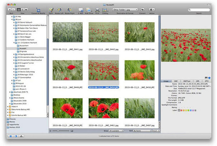
Task: Rotate the selected image left
Action: click(x=60, y=9)
